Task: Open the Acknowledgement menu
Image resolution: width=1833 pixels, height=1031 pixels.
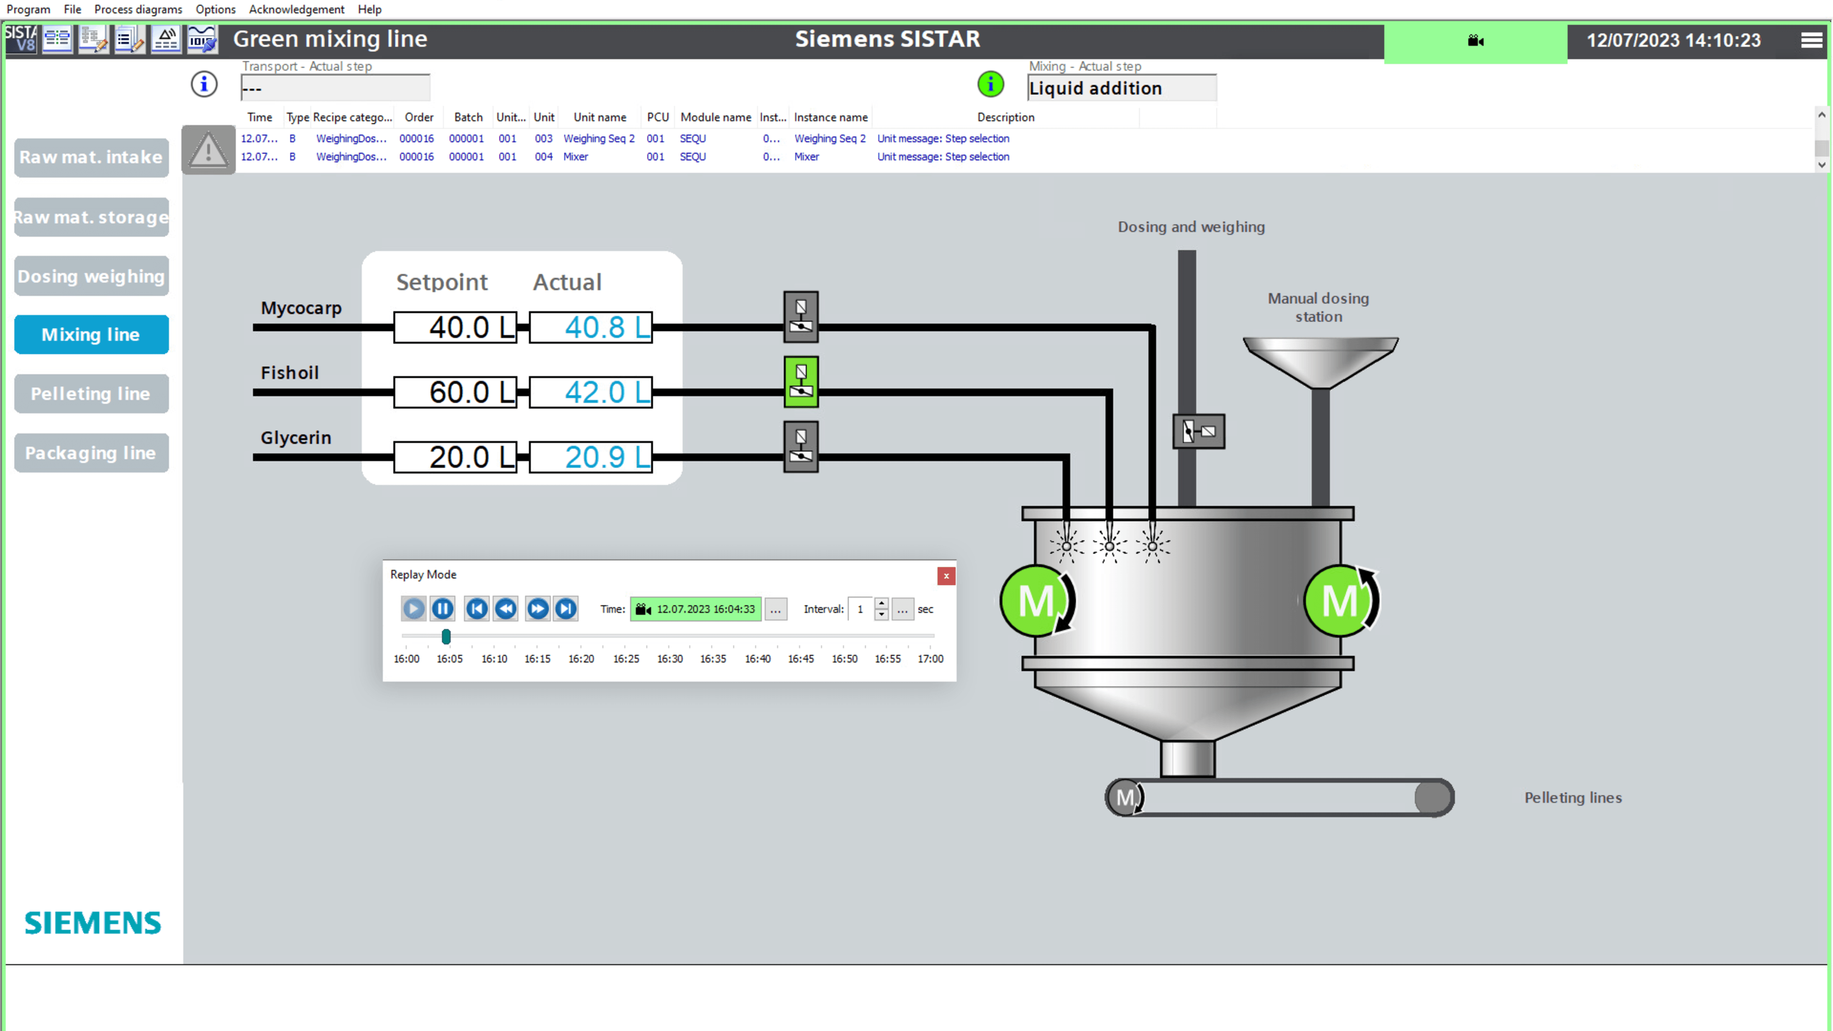Action: click(x=296, y=9)
